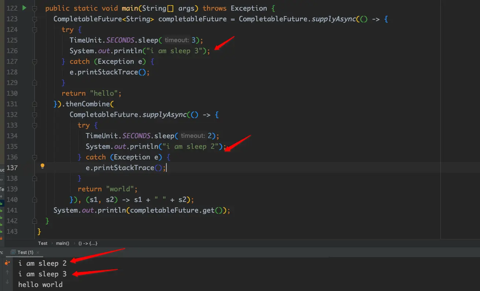The width and height of the screenshot is (480, 291).
Task: Toggle fold end marker on line 129
Action: [x=34, y=82]
